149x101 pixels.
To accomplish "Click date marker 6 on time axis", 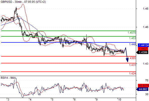I will 74,99.
